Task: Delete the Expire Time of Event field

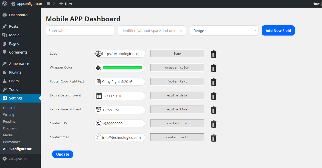Action: pos(214,110)
